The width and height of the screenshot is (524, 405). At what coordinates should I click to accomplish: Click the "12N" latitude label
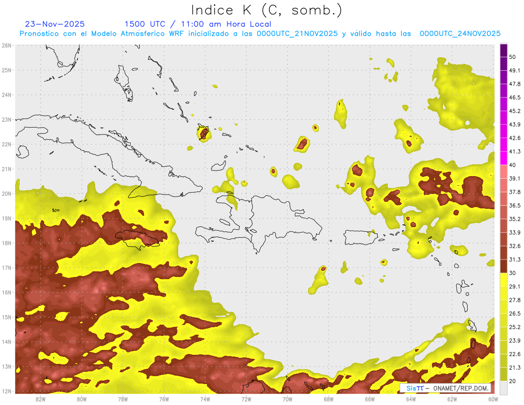coord(7,391)
